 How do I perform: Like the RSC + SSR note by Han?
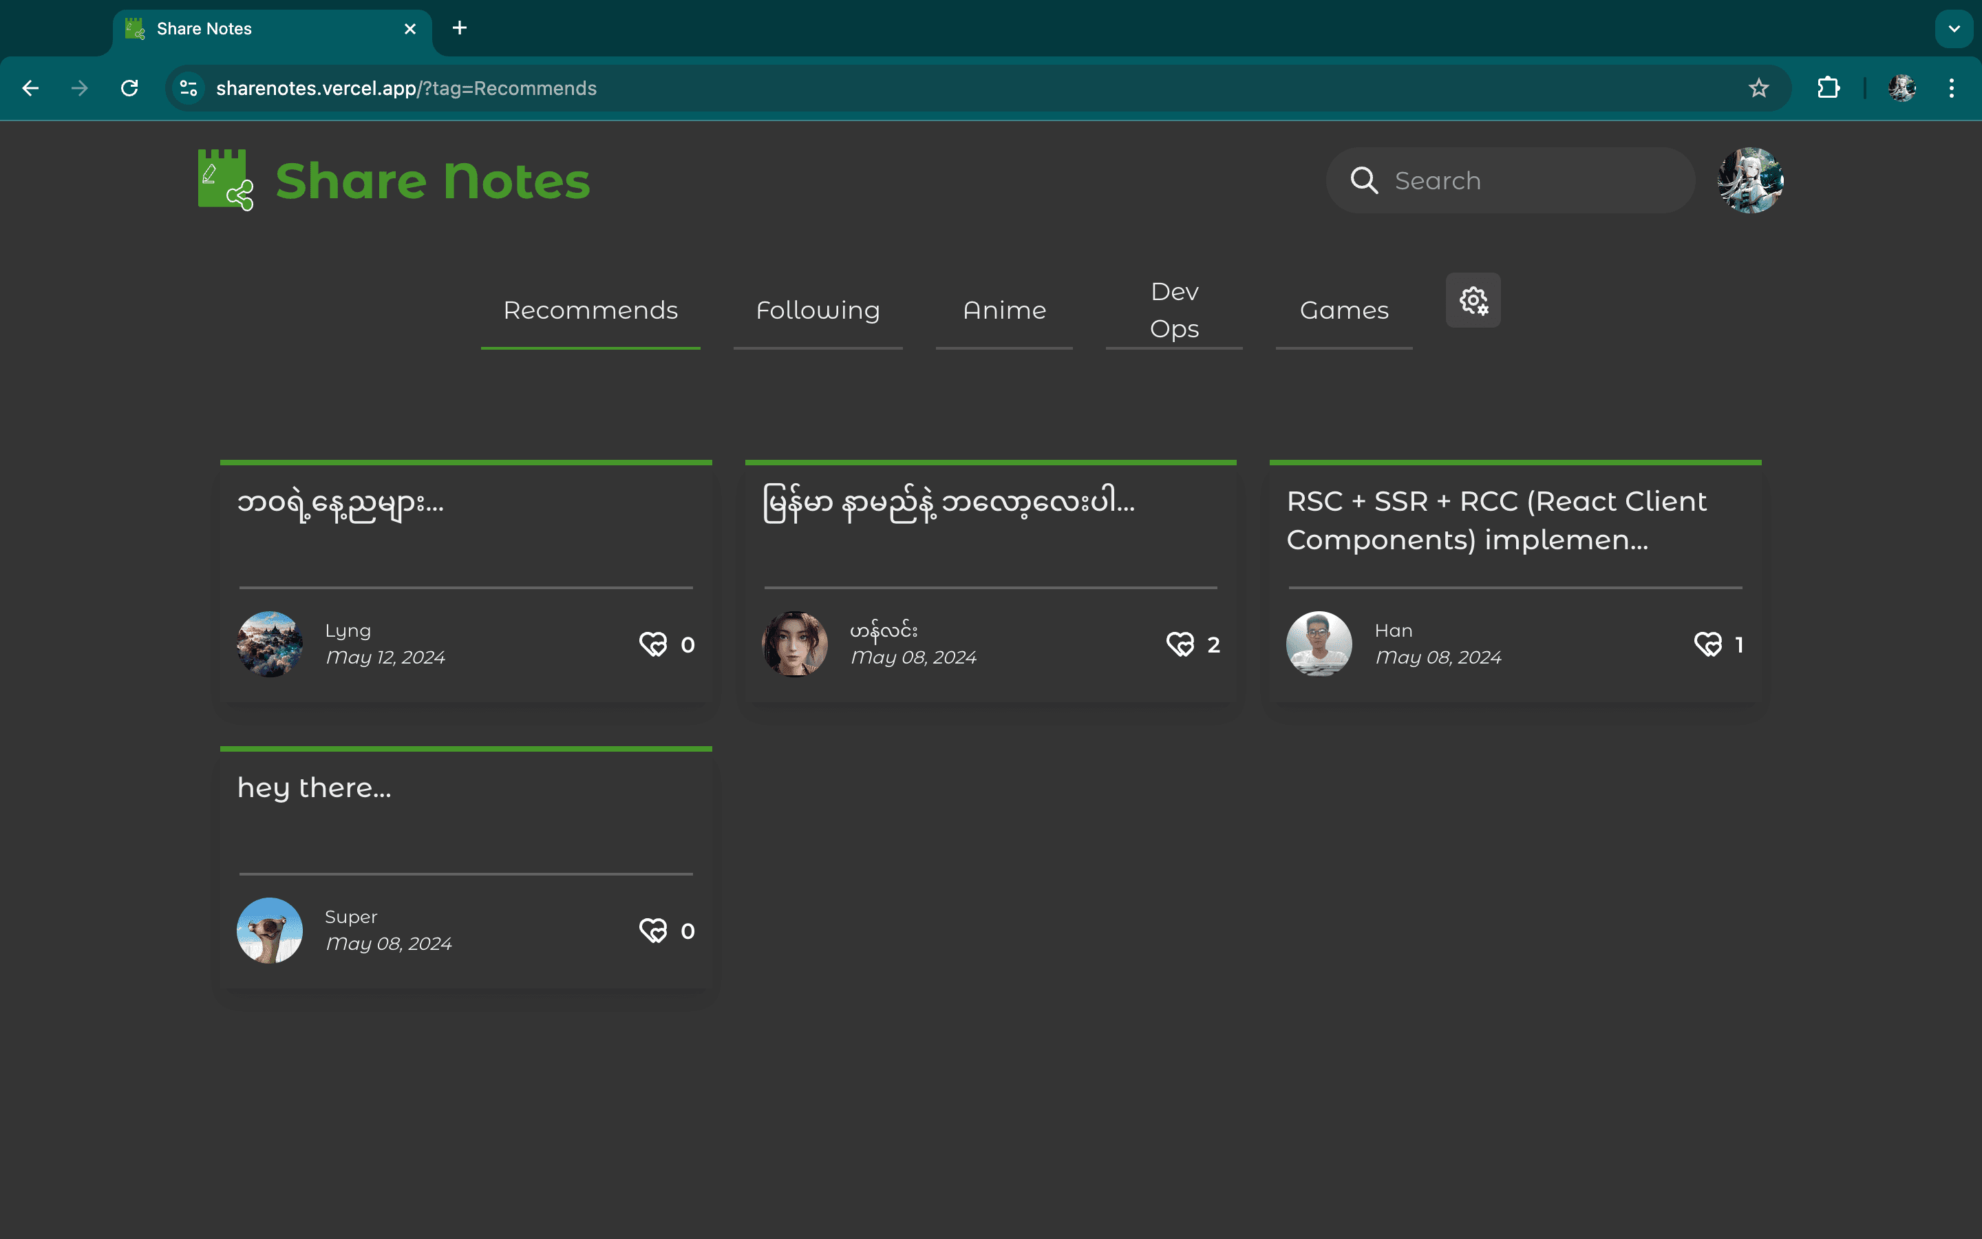point(1709,644)
